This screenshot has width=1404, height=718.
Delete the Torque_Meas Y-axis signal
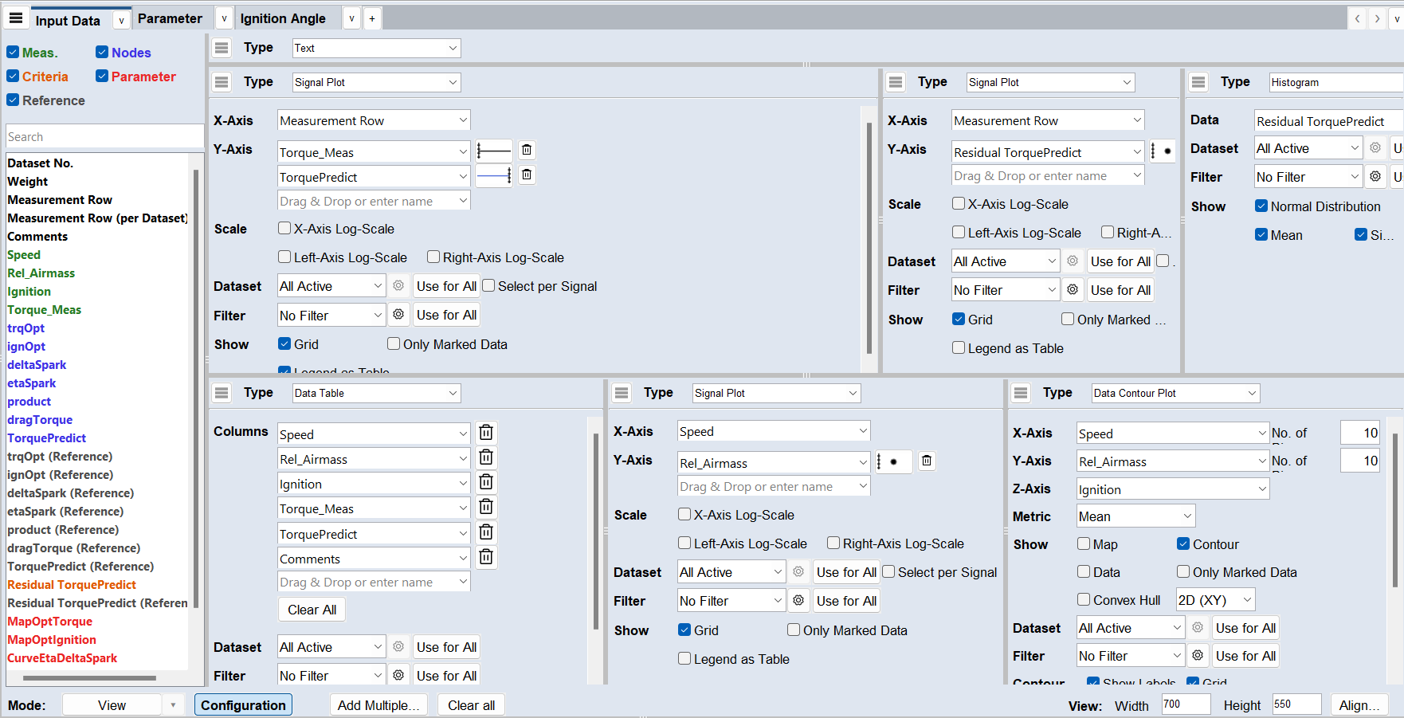tap(527, 151)
